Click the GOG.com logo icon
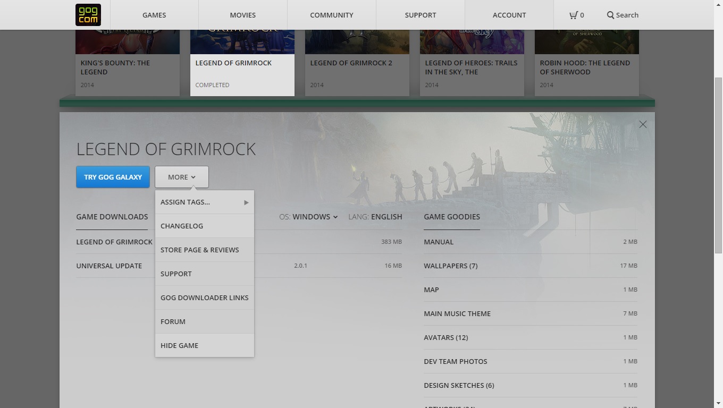The height and width of the screenshot is (408, 723). pyautogui.click(x=88, y=15)
